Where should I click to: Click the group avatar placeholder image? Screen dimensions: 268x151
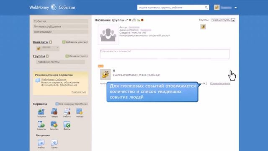coord(108,35)
